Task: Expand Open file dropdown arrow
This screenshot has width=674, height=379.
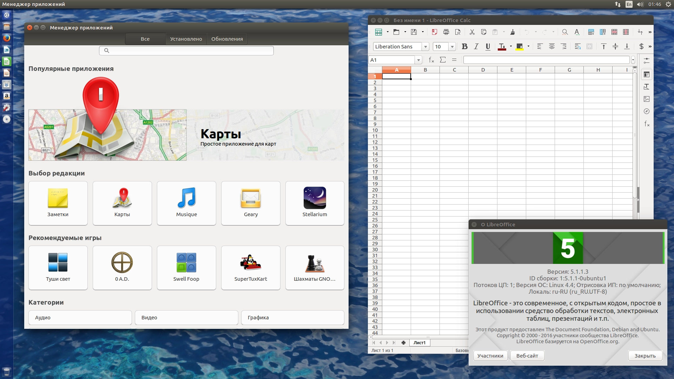Action: pyautogui.click(x=405, y=32)
